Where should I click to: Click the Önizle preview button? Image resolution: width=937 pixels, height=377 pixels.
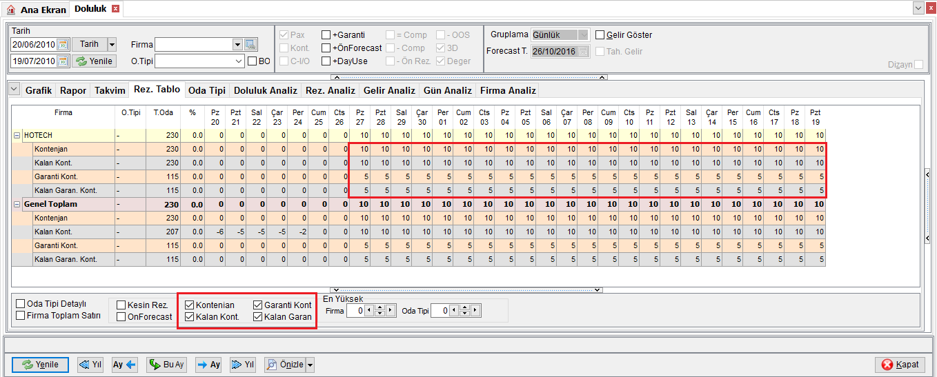(285, 365)
